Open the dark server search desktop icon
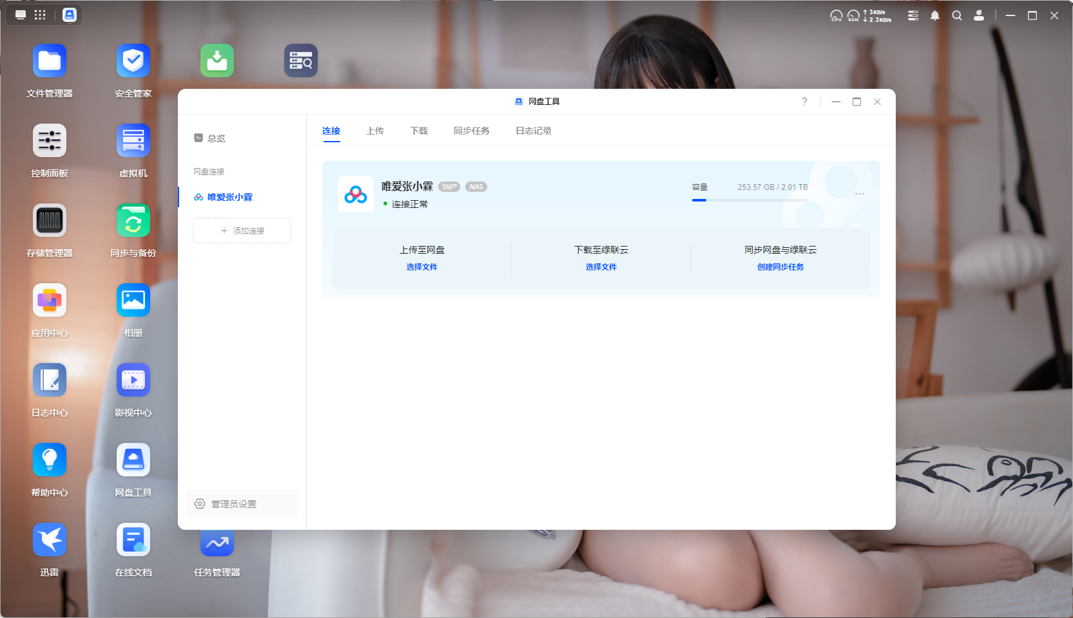 tap(301, 61)
